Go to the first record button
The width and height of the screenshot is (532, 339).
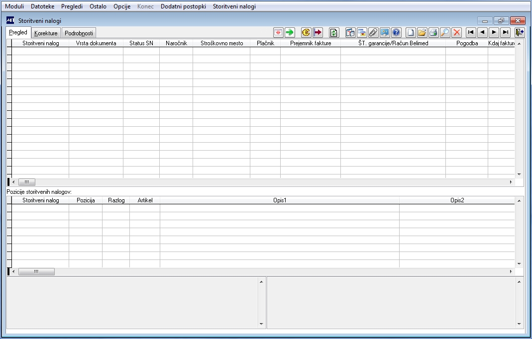click(471, 32)
